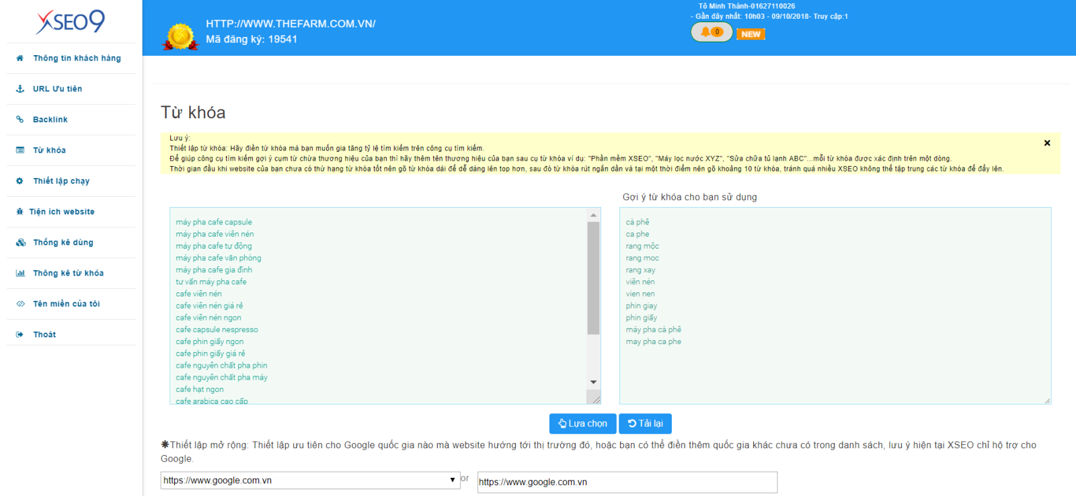Click the bug icon beside Tiện ích website
The width and height of the screenshot is (1076, 496).
[x=20, y=212]
